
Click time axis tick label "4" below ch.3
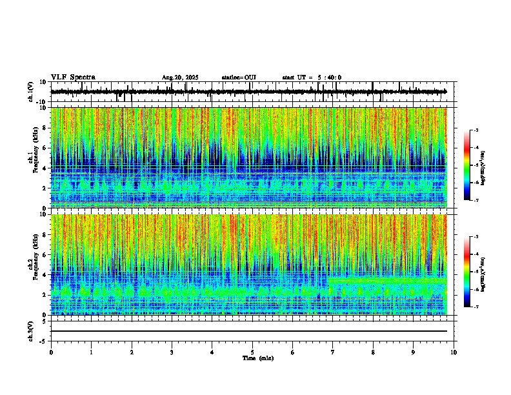tap(212, 352)
